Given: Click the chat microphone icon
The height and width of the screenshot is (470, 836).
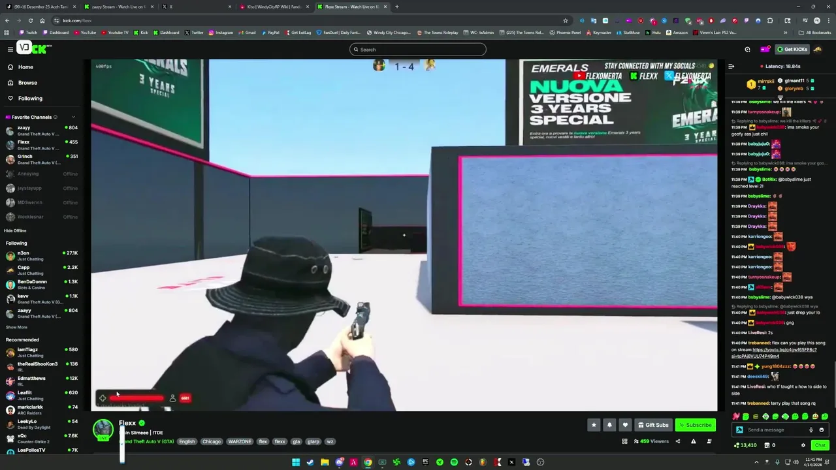Looking at the screenshot, I should tap(811, 430).
